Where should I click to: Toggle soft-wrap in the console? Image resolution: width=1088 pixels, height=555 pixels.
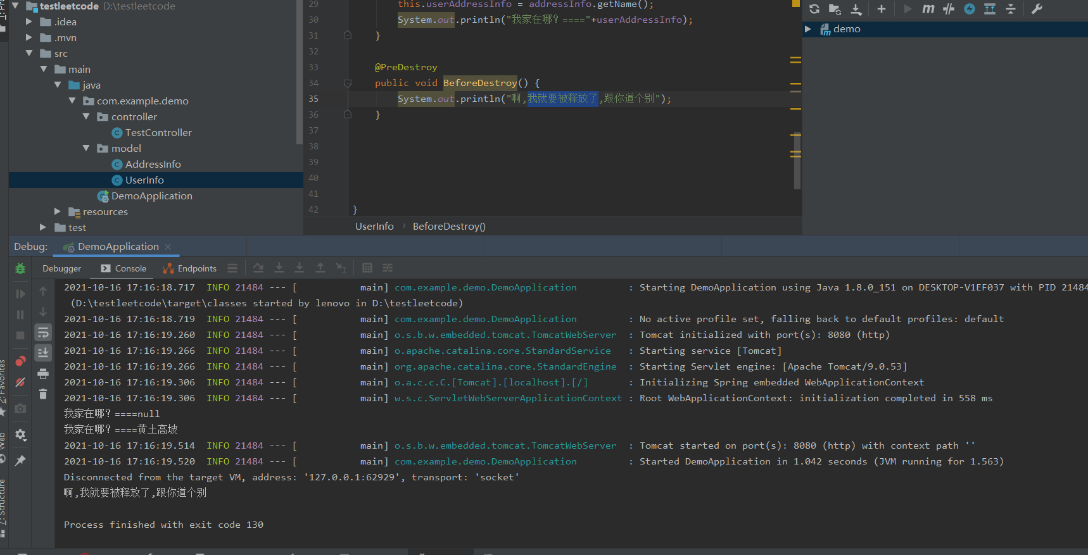(43, 332)
